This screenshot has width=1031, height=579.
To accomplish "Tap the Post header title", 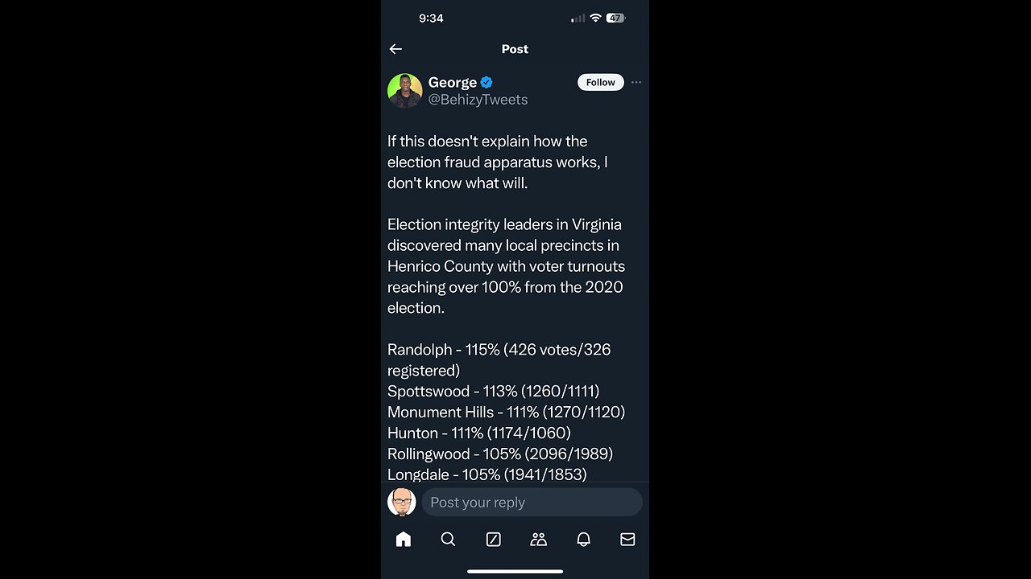I will (515, 49).
